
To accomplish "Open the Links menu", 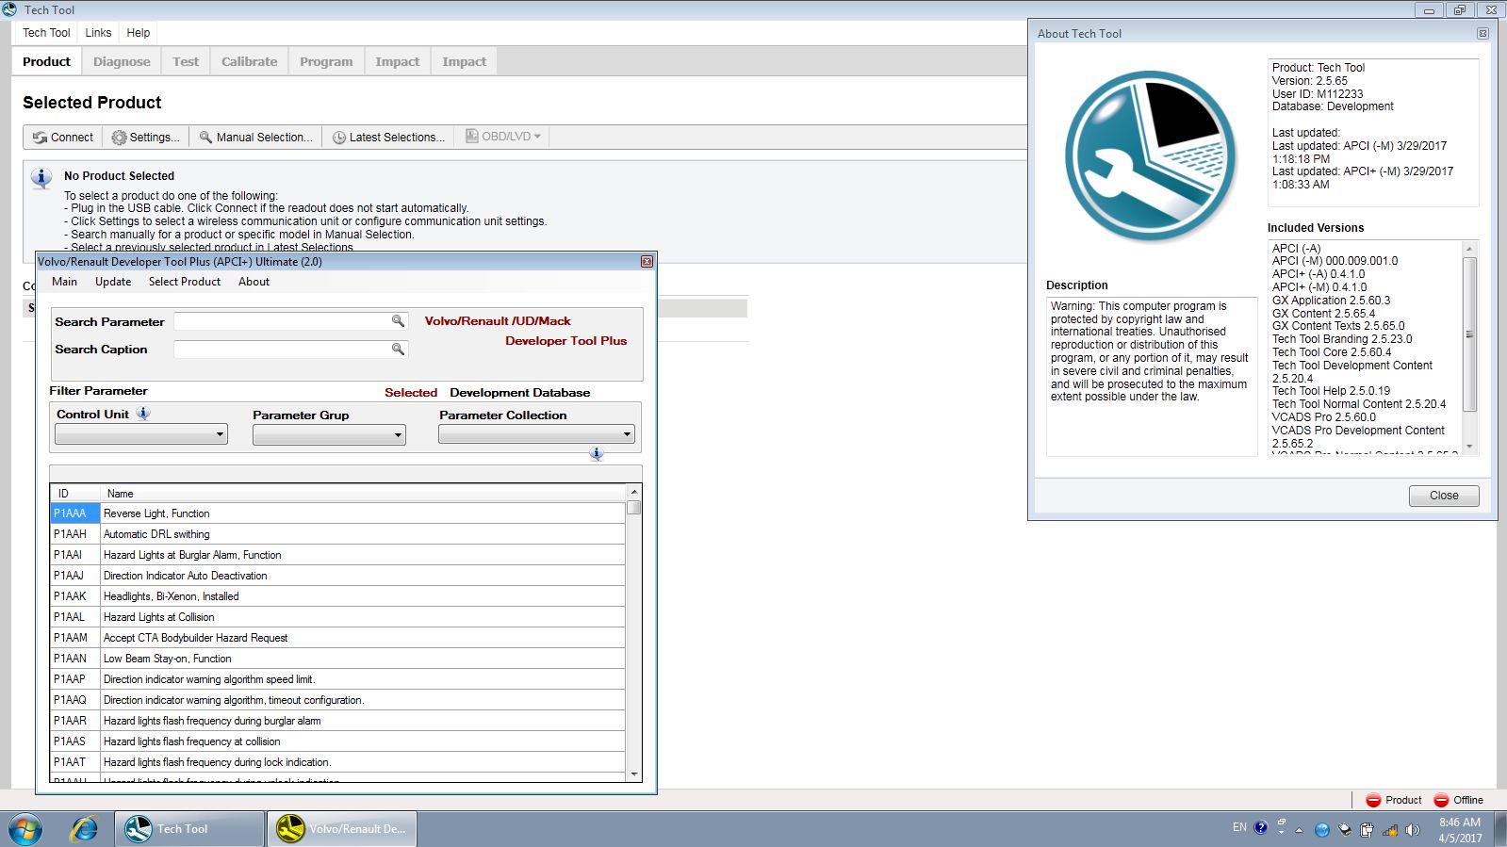I will [98, 32].
